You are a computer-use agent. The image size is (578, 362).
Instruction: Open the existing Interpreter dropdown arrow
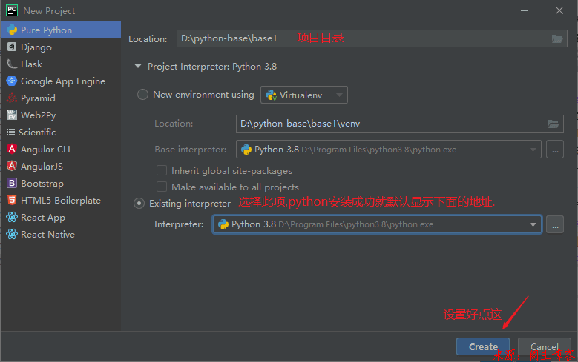pyautogui.click(x=533, y=224)
